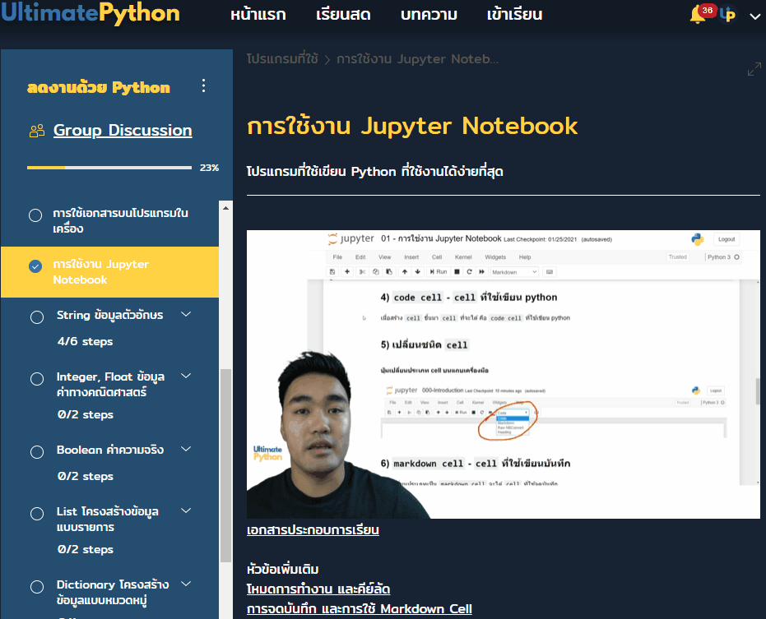The image size is (766, 619).
Task: Open เรียนสด in the top navigation
Action: click(x=343, y=15)
